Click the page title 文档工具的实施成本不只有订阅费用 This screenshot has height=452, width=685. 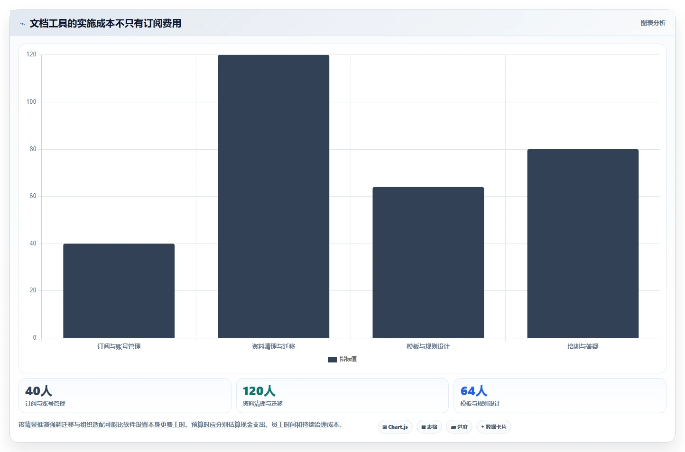105,23
